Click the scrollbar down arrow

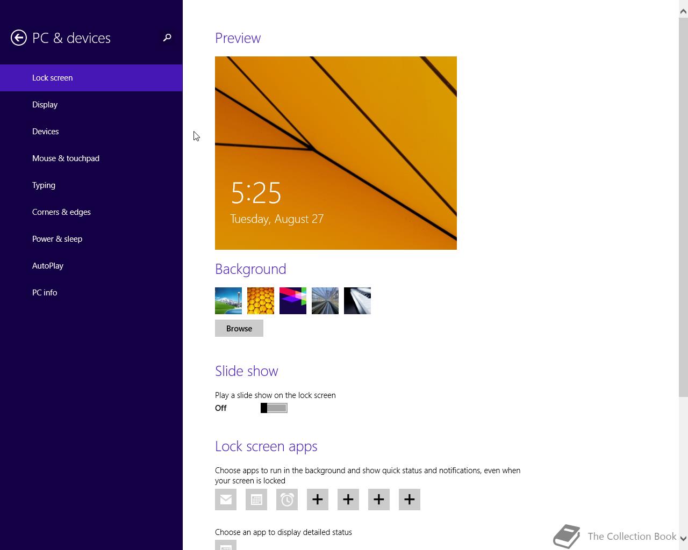[683, 538]
